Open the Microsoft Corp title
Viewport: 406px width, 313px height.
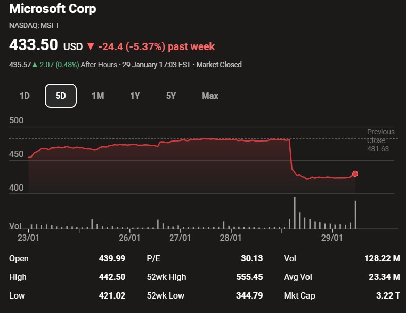point(53,9)
